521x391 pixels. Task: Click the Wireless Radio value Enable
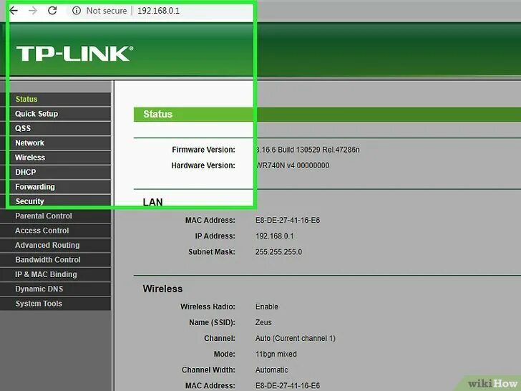[x=266, y=306]
